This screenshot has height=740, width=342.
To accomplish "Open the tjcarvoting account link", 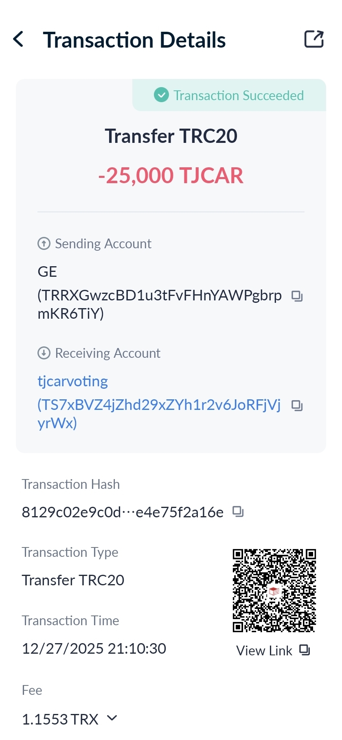I will pyautogui.click(x=72, y=381).
